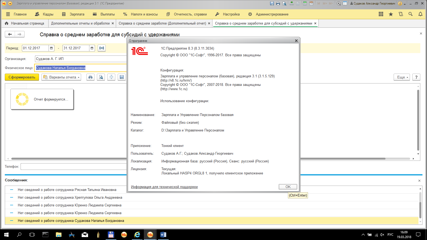Viewport: 427px width, 240px height.
Task: Click the report area vertical scrollbar
Action: (x=418, y=120)
